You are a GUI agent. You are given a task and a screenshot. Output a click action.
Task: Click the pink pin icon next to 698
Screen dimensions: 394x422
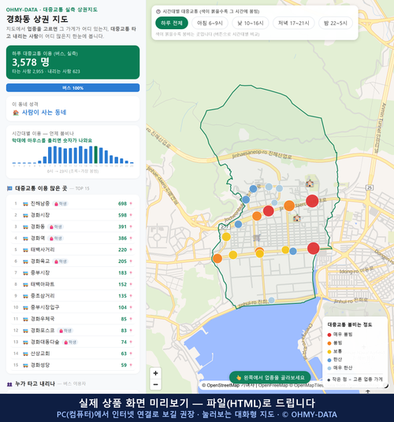131,204
